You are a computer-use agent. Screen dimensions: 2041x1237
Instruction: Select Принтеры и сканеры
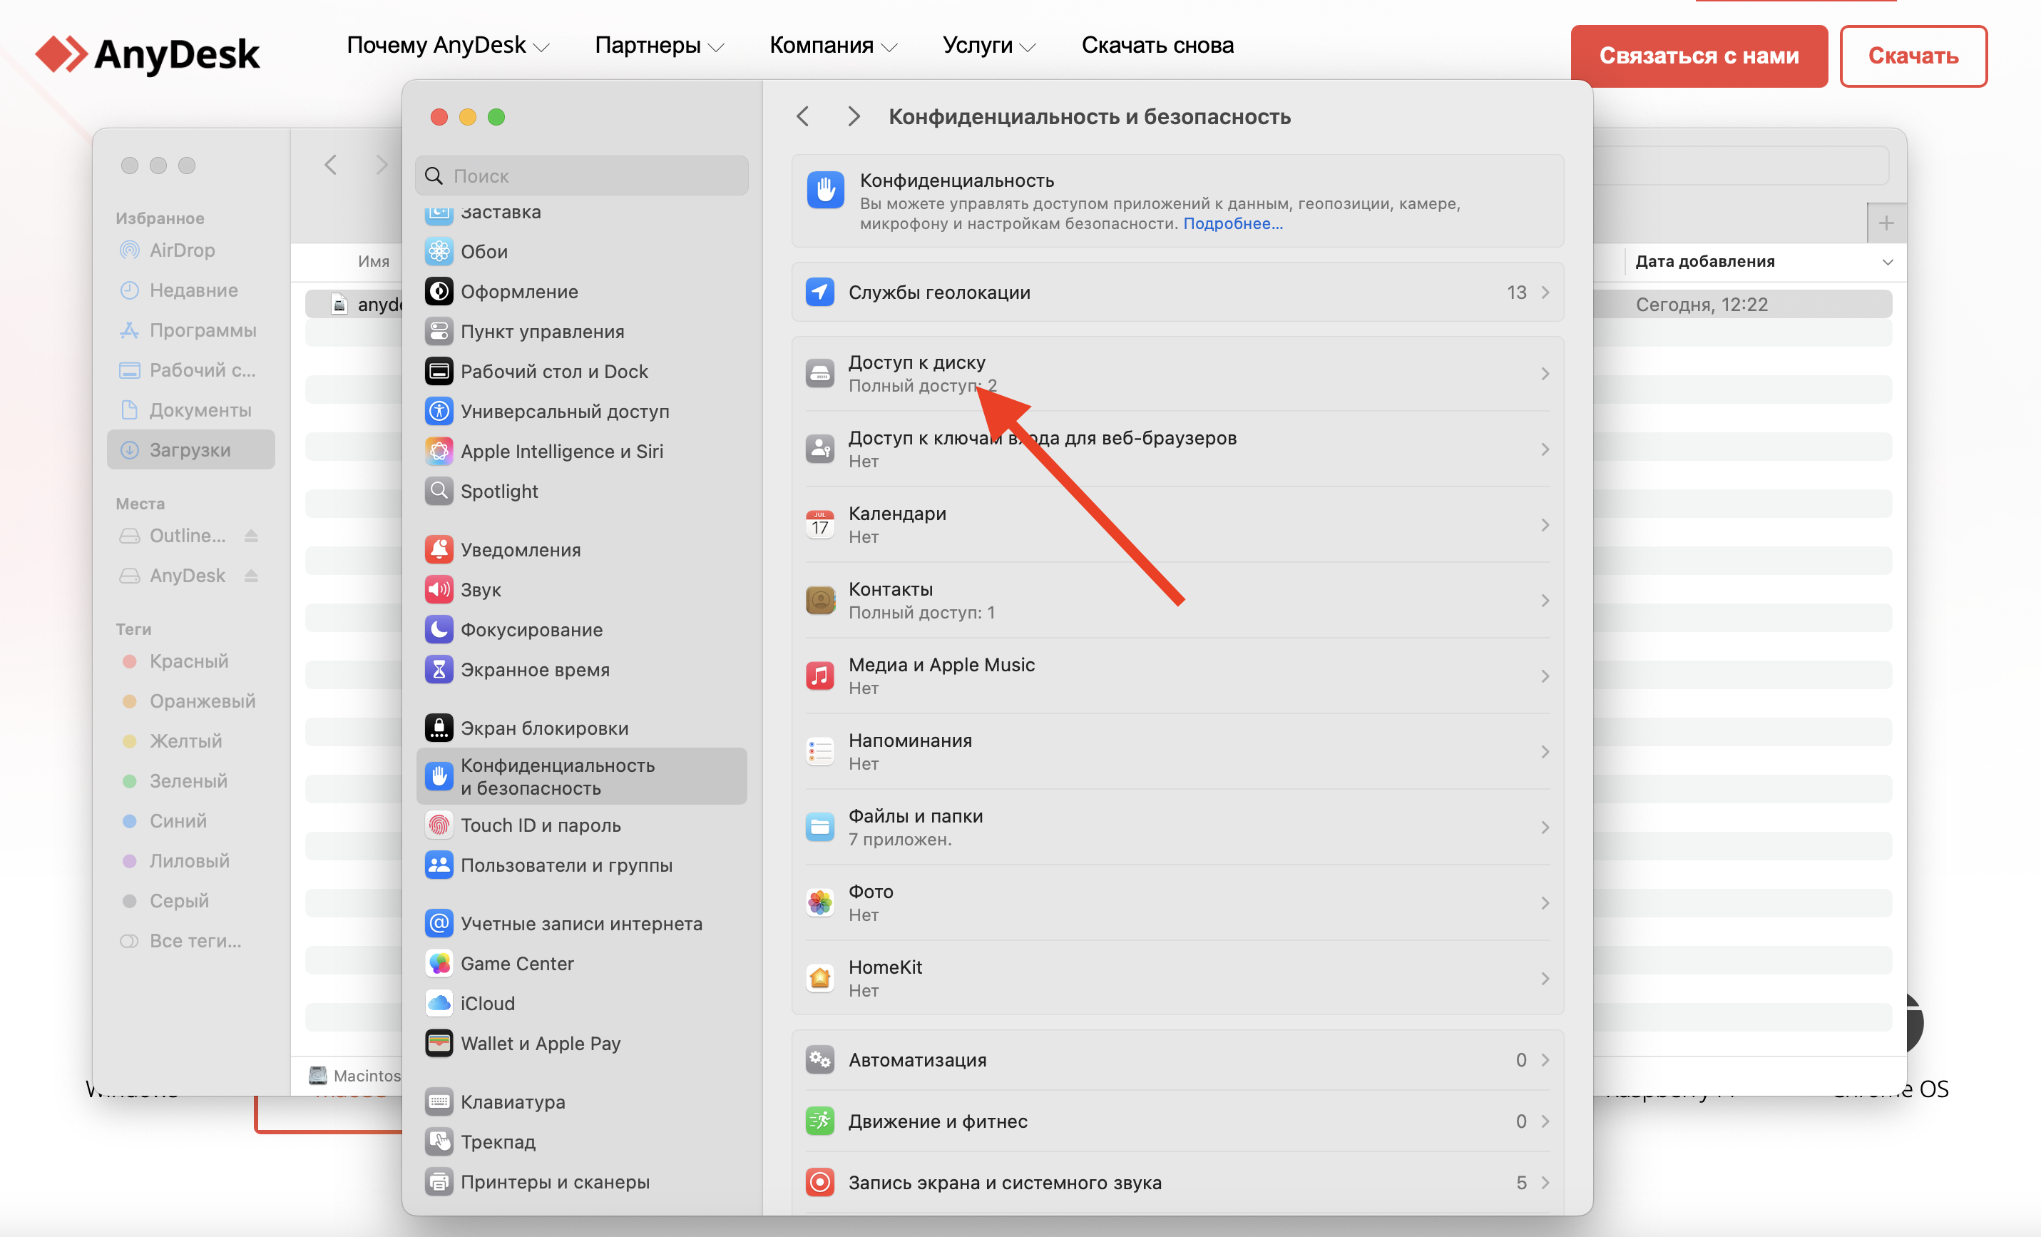[x=583, y=1181]
